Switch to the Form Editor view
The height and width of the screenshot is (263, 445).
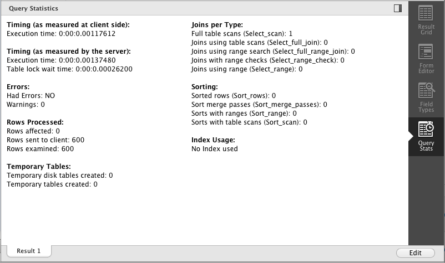pos(426,59)
